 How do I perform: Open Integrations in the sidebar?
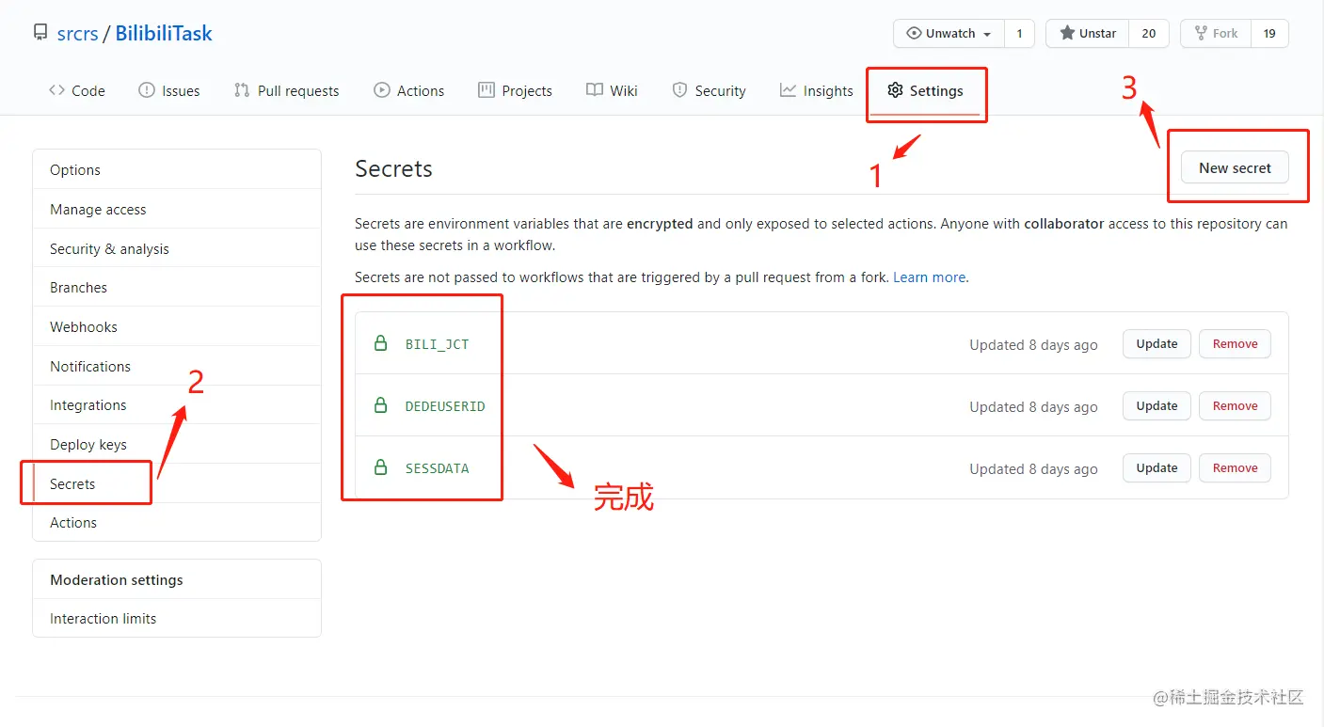[x=177, y=404]
